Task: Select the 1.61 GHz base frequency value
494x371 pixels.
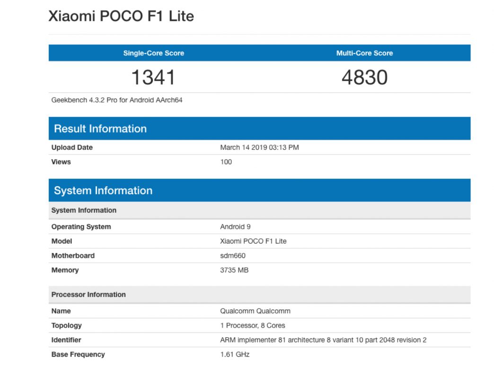Action: coord(235,354)
